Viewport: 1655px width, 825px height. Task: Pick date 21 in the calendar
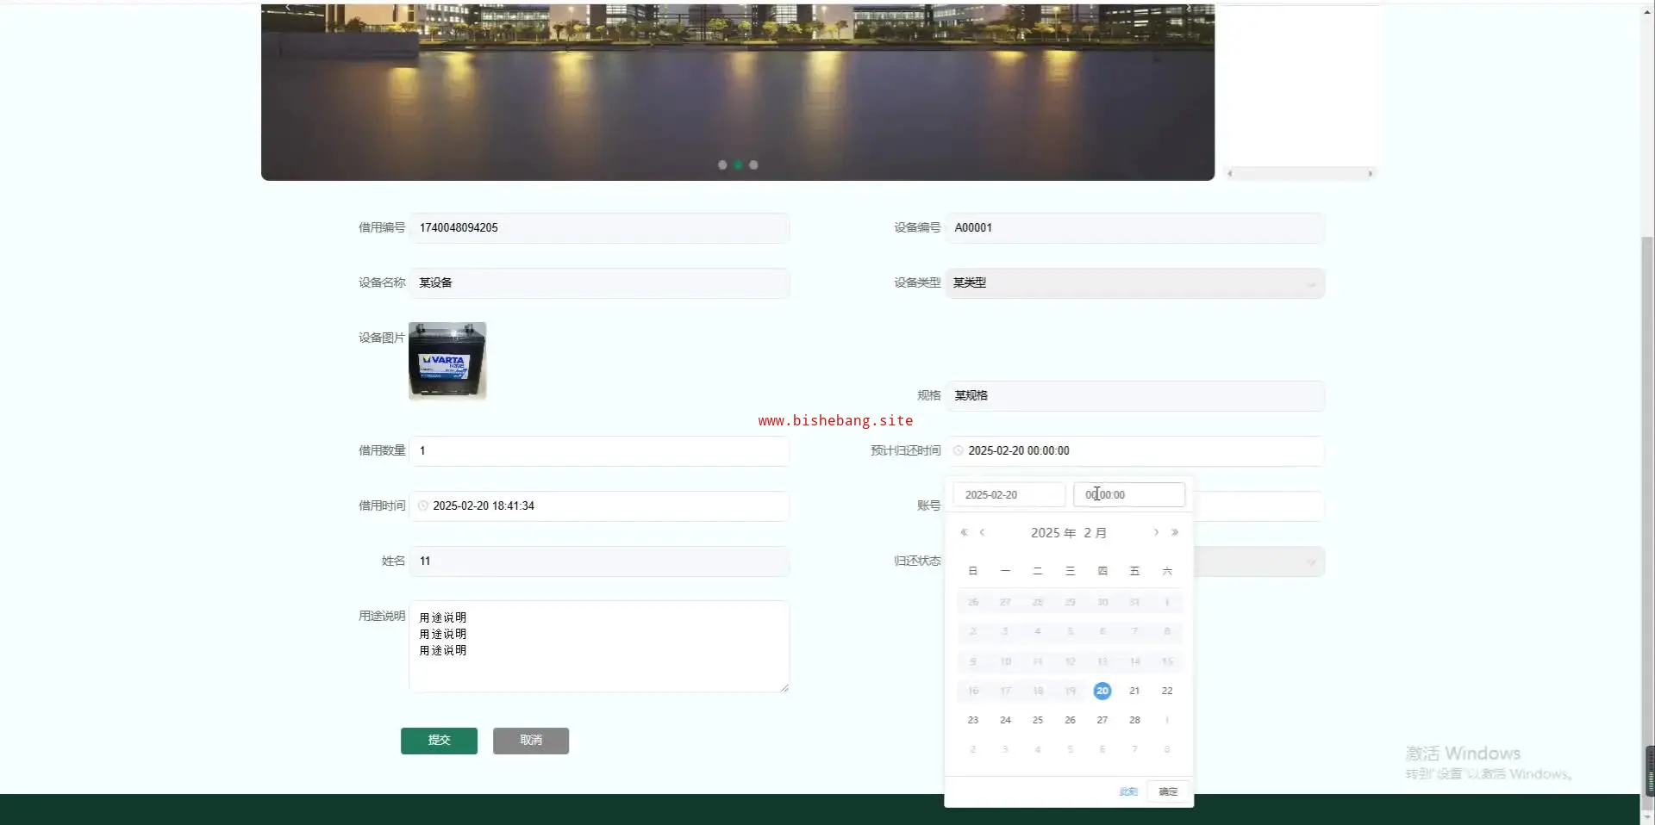(1134, 692)
